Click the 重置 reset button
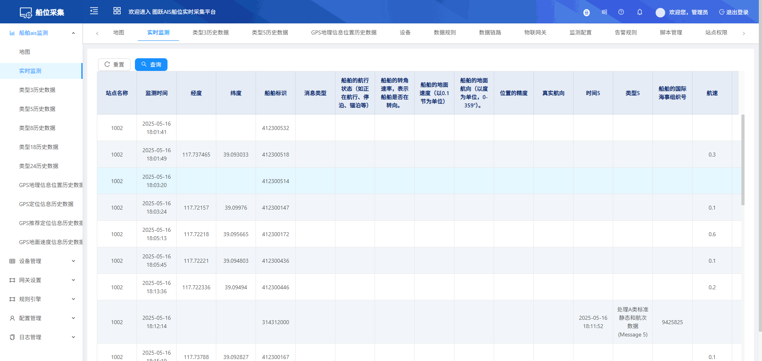 pyautogui.click(x=114, y=65)
